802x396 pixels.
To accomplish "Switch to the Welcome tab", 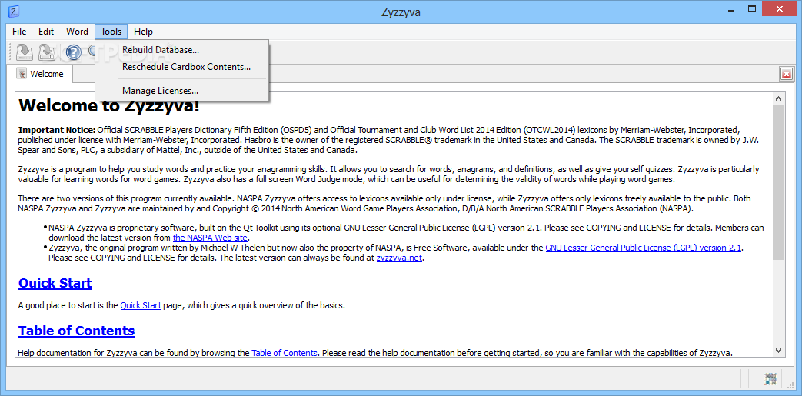I will (40, 74).
